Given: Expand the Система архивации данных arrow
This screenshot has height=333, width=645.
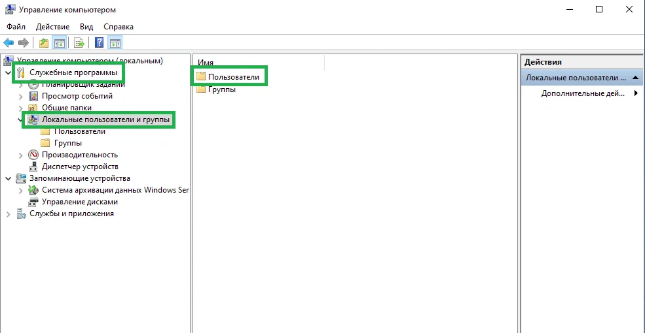Looking at the screenshot, I should point(20,190).
